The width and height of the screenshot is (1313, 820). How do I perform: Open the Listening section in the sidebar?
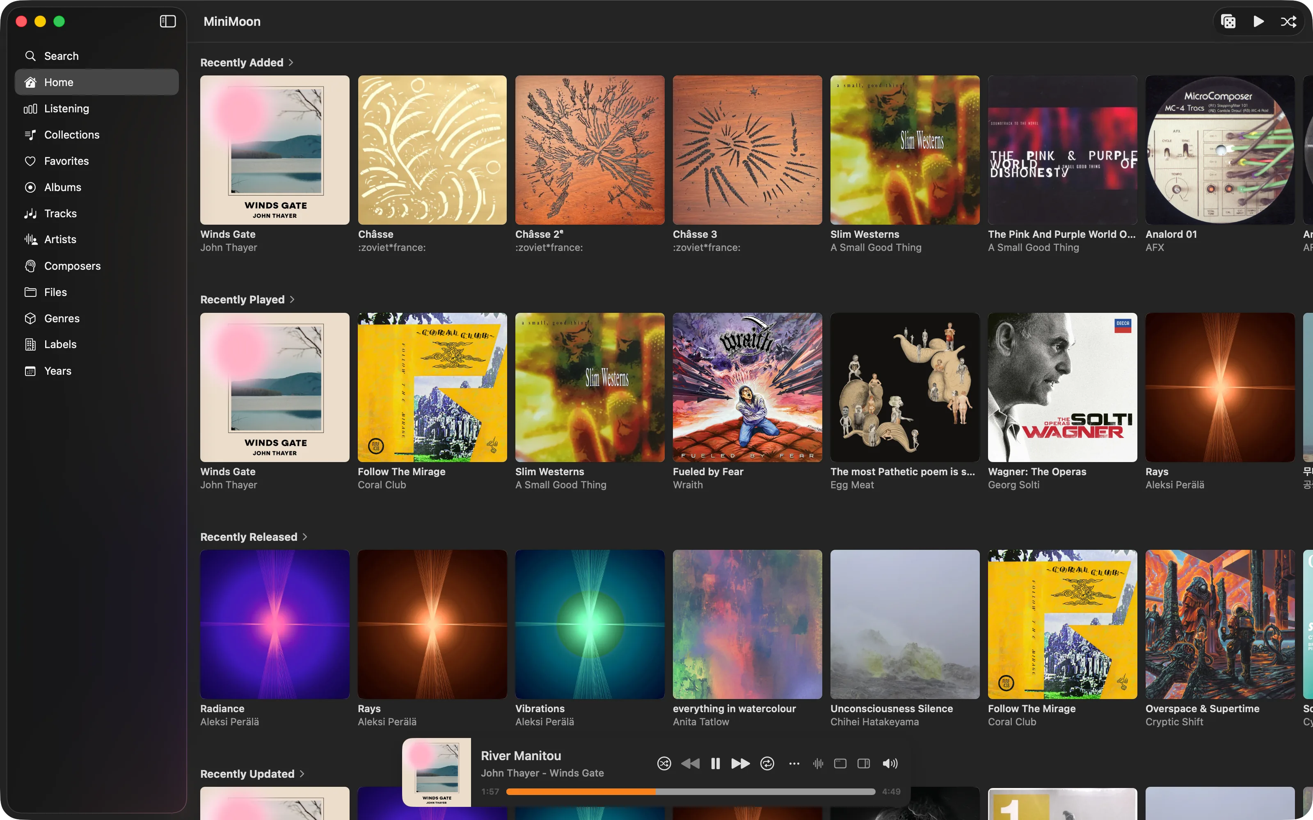point(96,109)
